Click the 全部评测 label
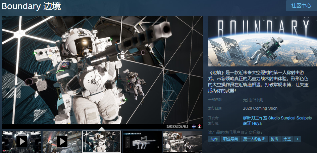The image size is (317, 153). pos(215,100)
